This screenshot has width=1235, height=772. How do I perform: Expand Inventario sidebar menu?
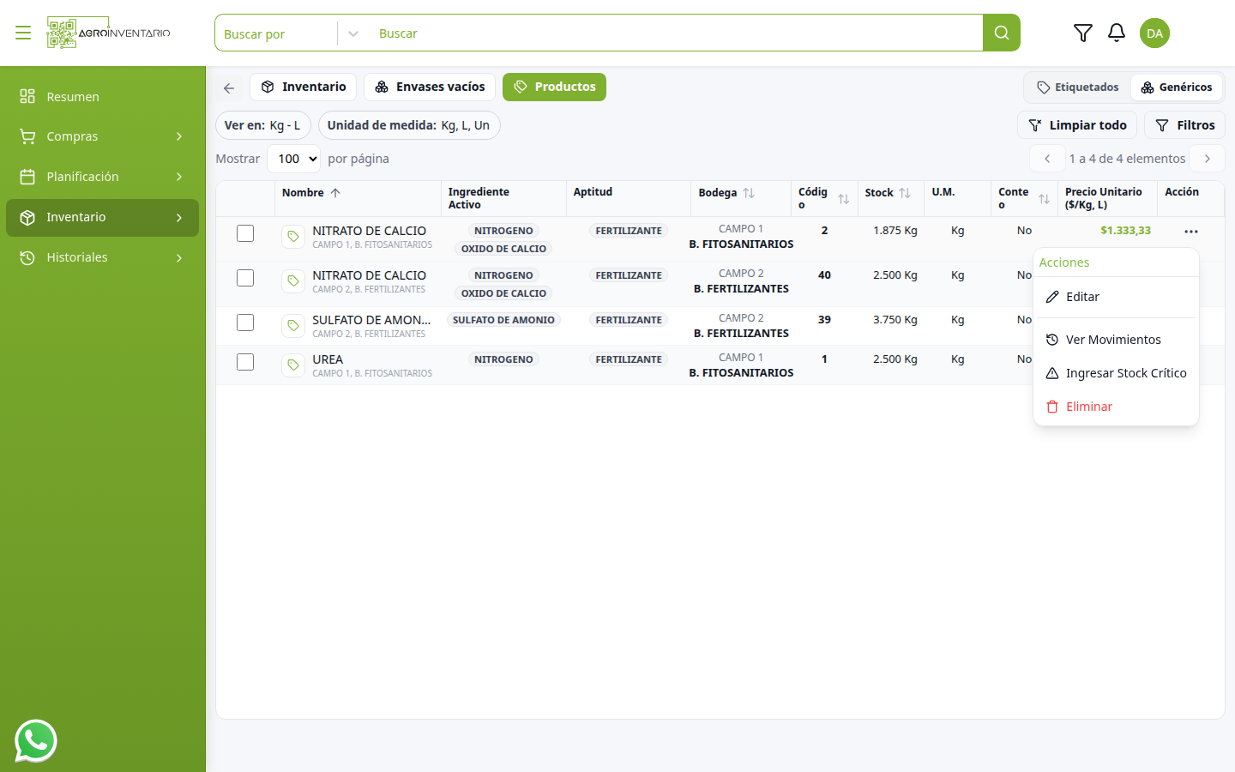(x=102, y=217)
